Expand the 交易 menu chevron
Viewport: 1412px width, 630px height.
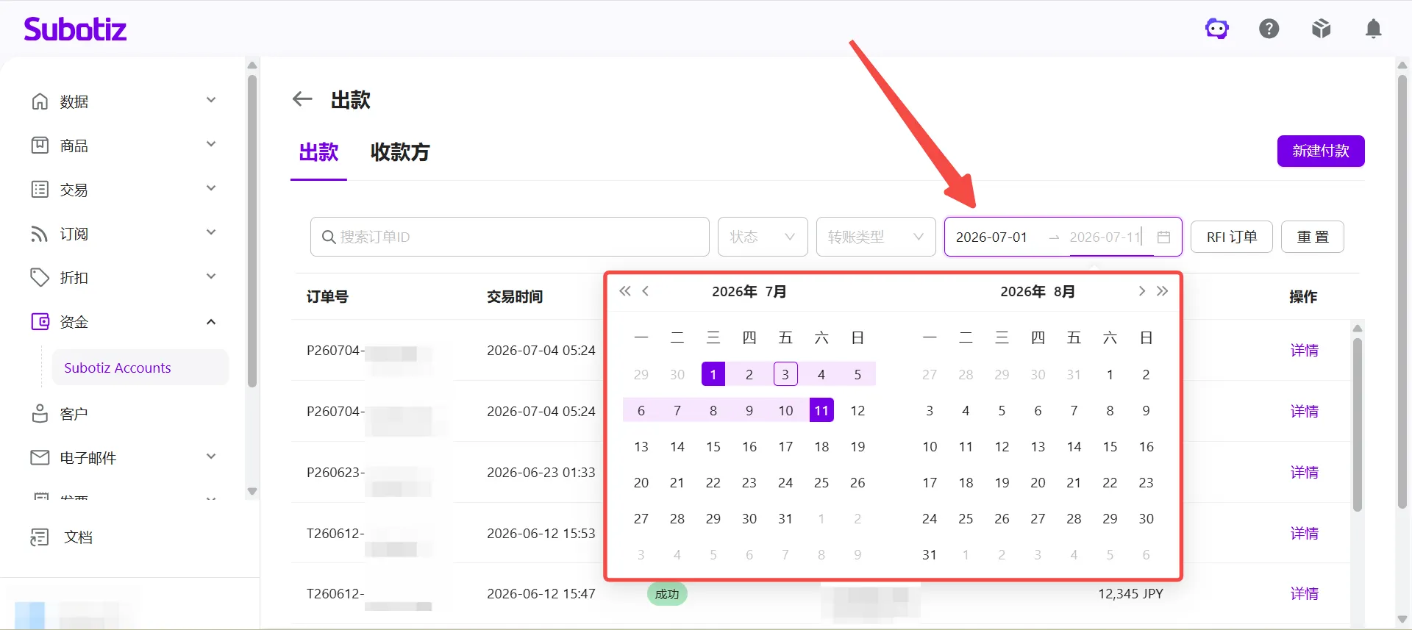[x=211, y=188]
